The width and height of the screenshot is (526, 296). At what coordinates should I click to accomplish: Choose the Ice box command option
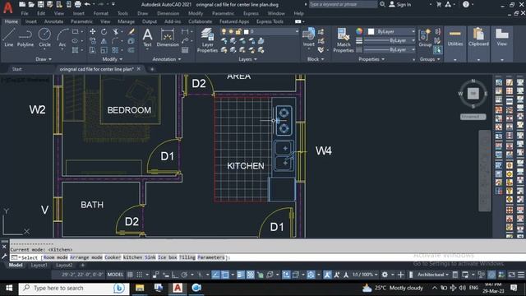pos(168,257)
